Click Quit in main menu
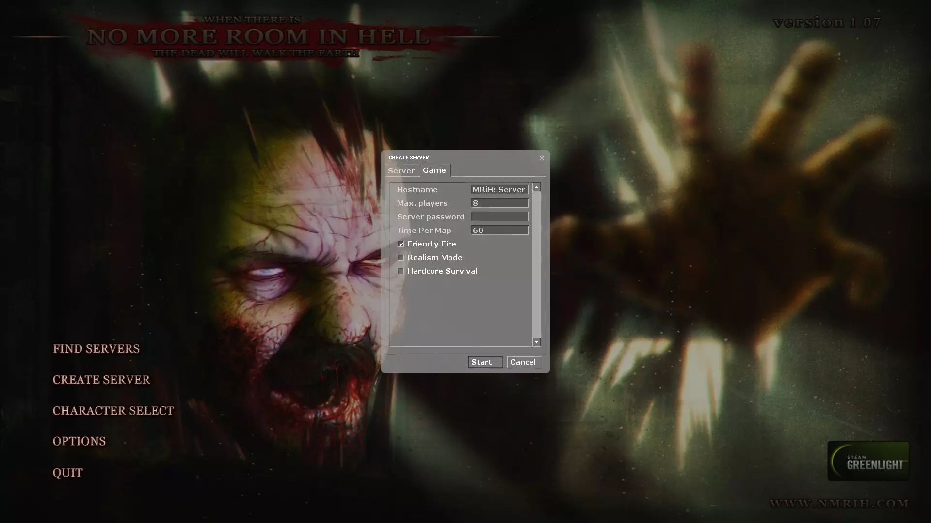This screenshot has width=931, height=523. [67, 473]
